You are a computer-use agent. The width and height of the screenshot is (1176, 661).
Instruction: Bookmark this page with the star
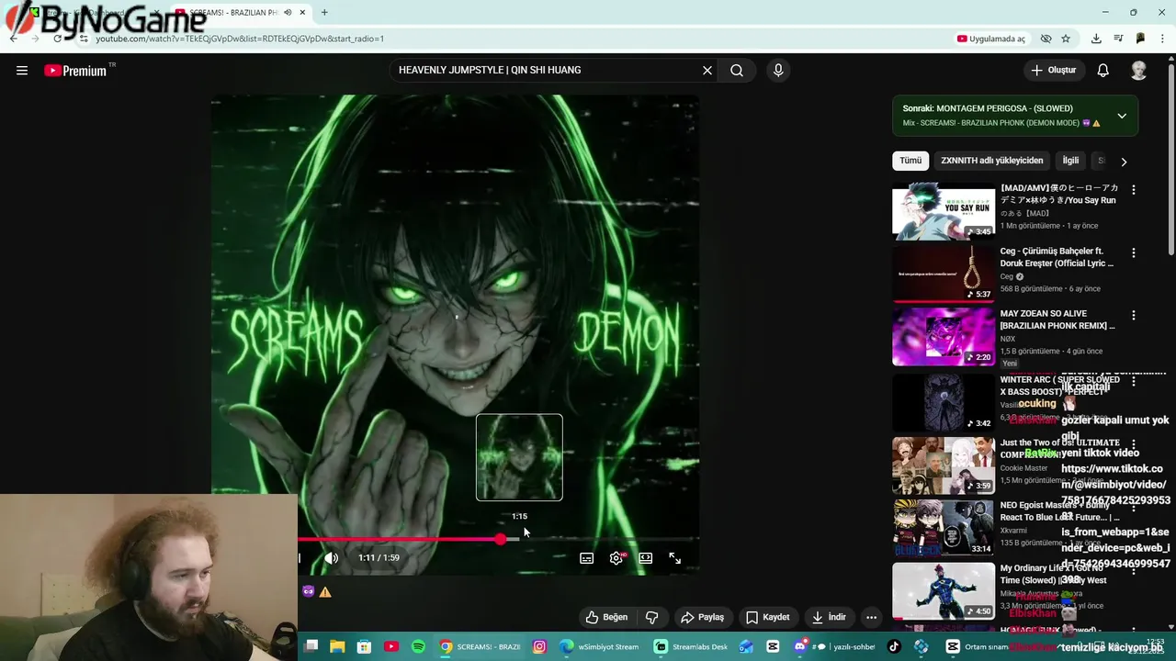(x=1066, y=39)
